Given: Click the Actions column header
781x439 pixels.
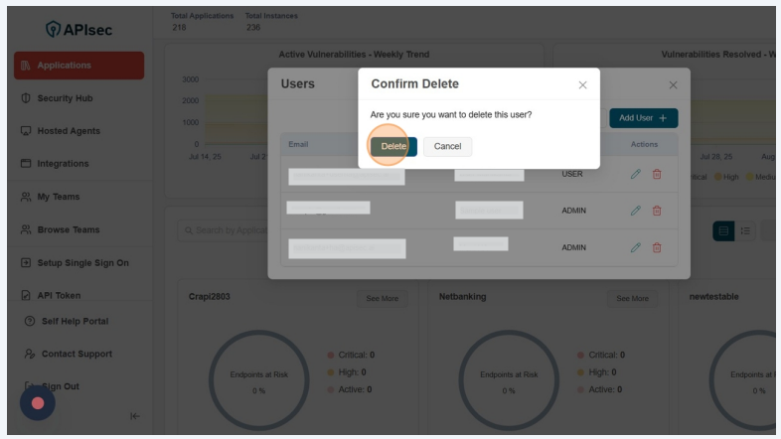Looking at the screenshot, I should coord(644,144).
